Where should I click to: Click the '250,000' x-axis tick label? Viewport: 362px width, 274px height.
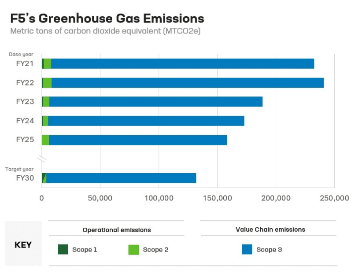[x=334, y=198]
